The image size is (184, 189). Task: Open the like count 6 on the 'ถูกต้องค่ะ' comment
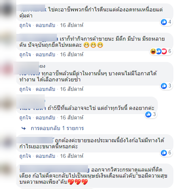point(170,152)
